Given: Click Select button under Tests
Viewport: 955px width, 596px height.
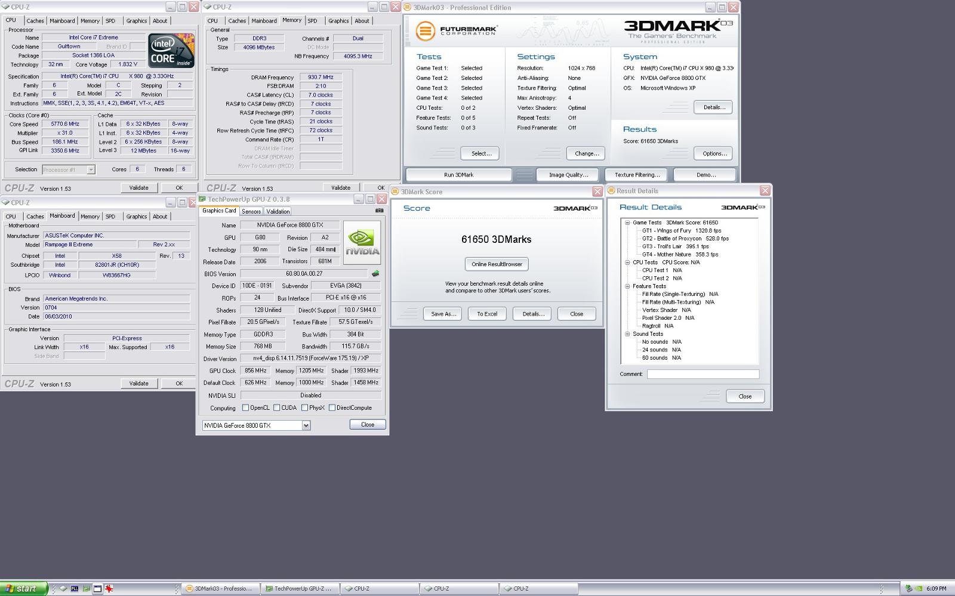Looking at the screenshot, I should [x=481, y=153].
